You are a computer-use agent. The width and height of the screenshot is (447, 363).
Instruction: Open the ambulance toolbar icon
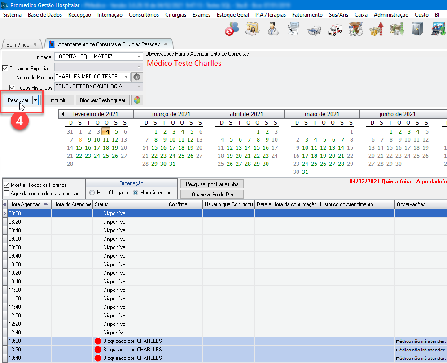coord(335,30)
